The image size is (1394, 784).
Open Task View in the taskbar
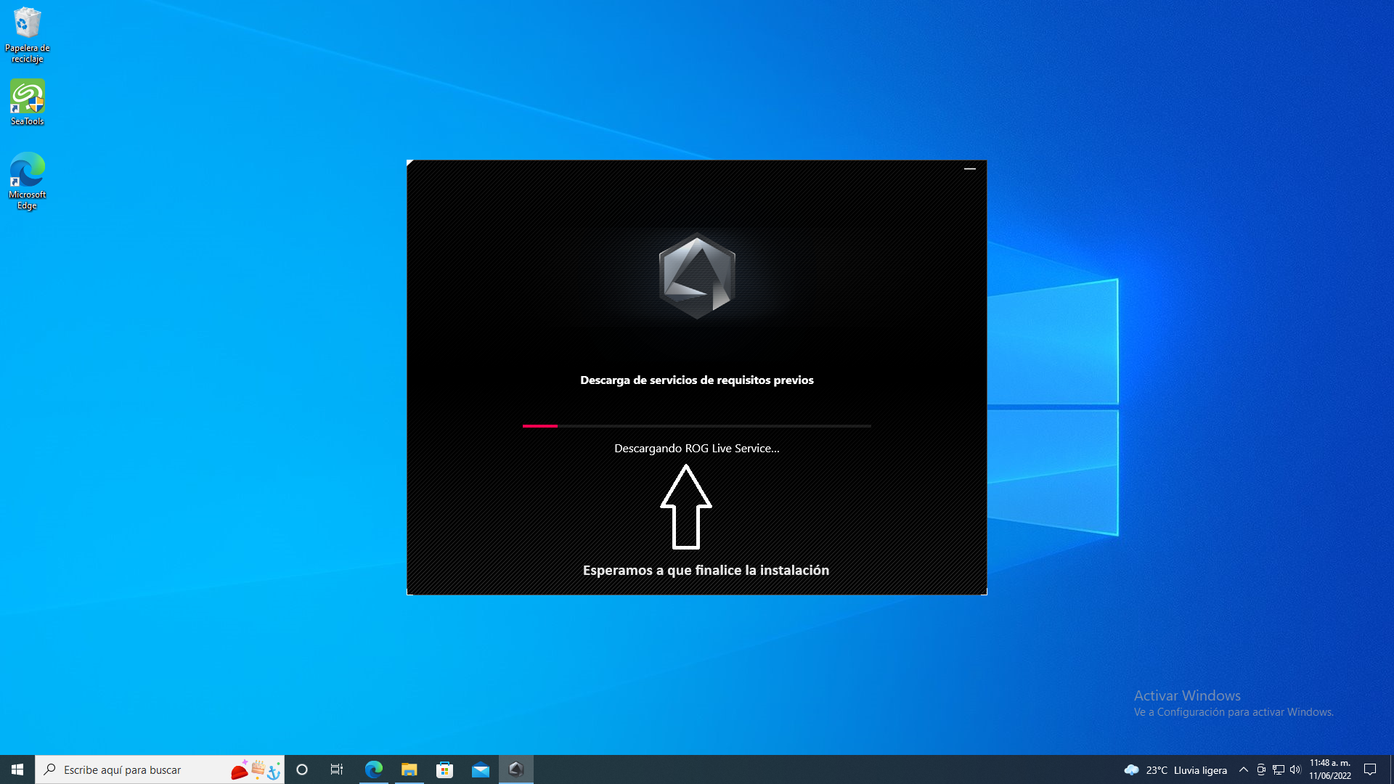[x=337, y=769]
